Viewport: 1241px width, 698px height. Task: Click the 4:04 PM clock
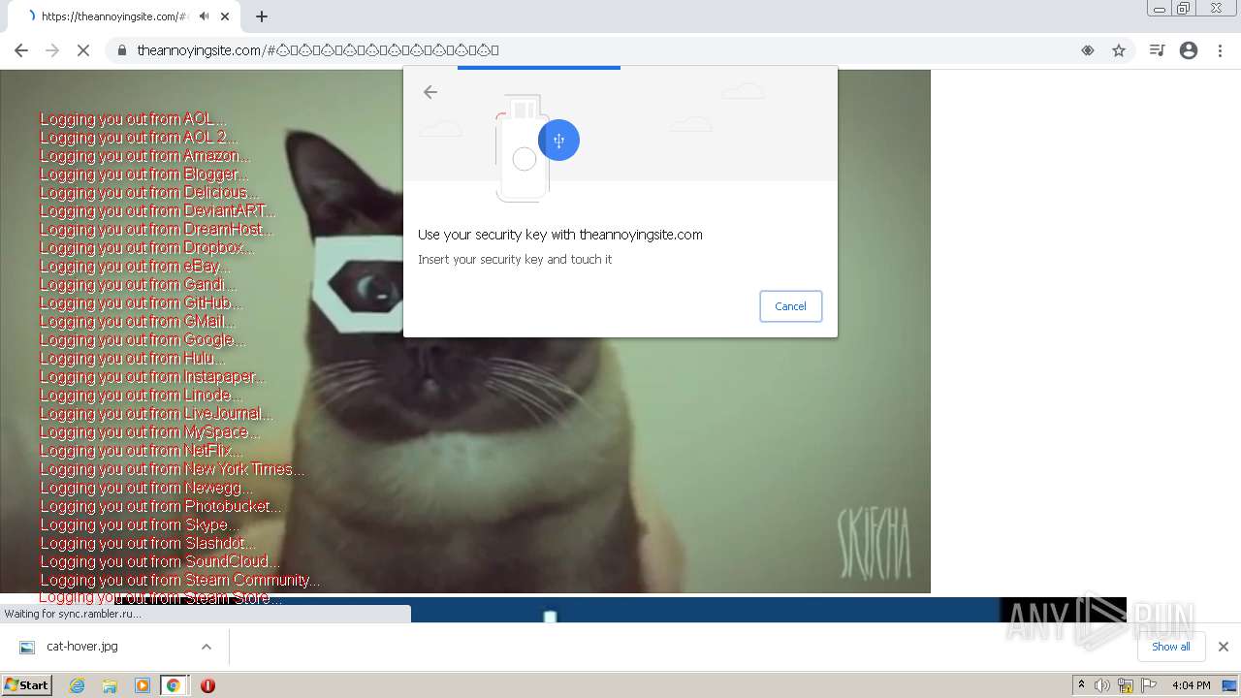pyautogui.click(x=1191, y=685)
